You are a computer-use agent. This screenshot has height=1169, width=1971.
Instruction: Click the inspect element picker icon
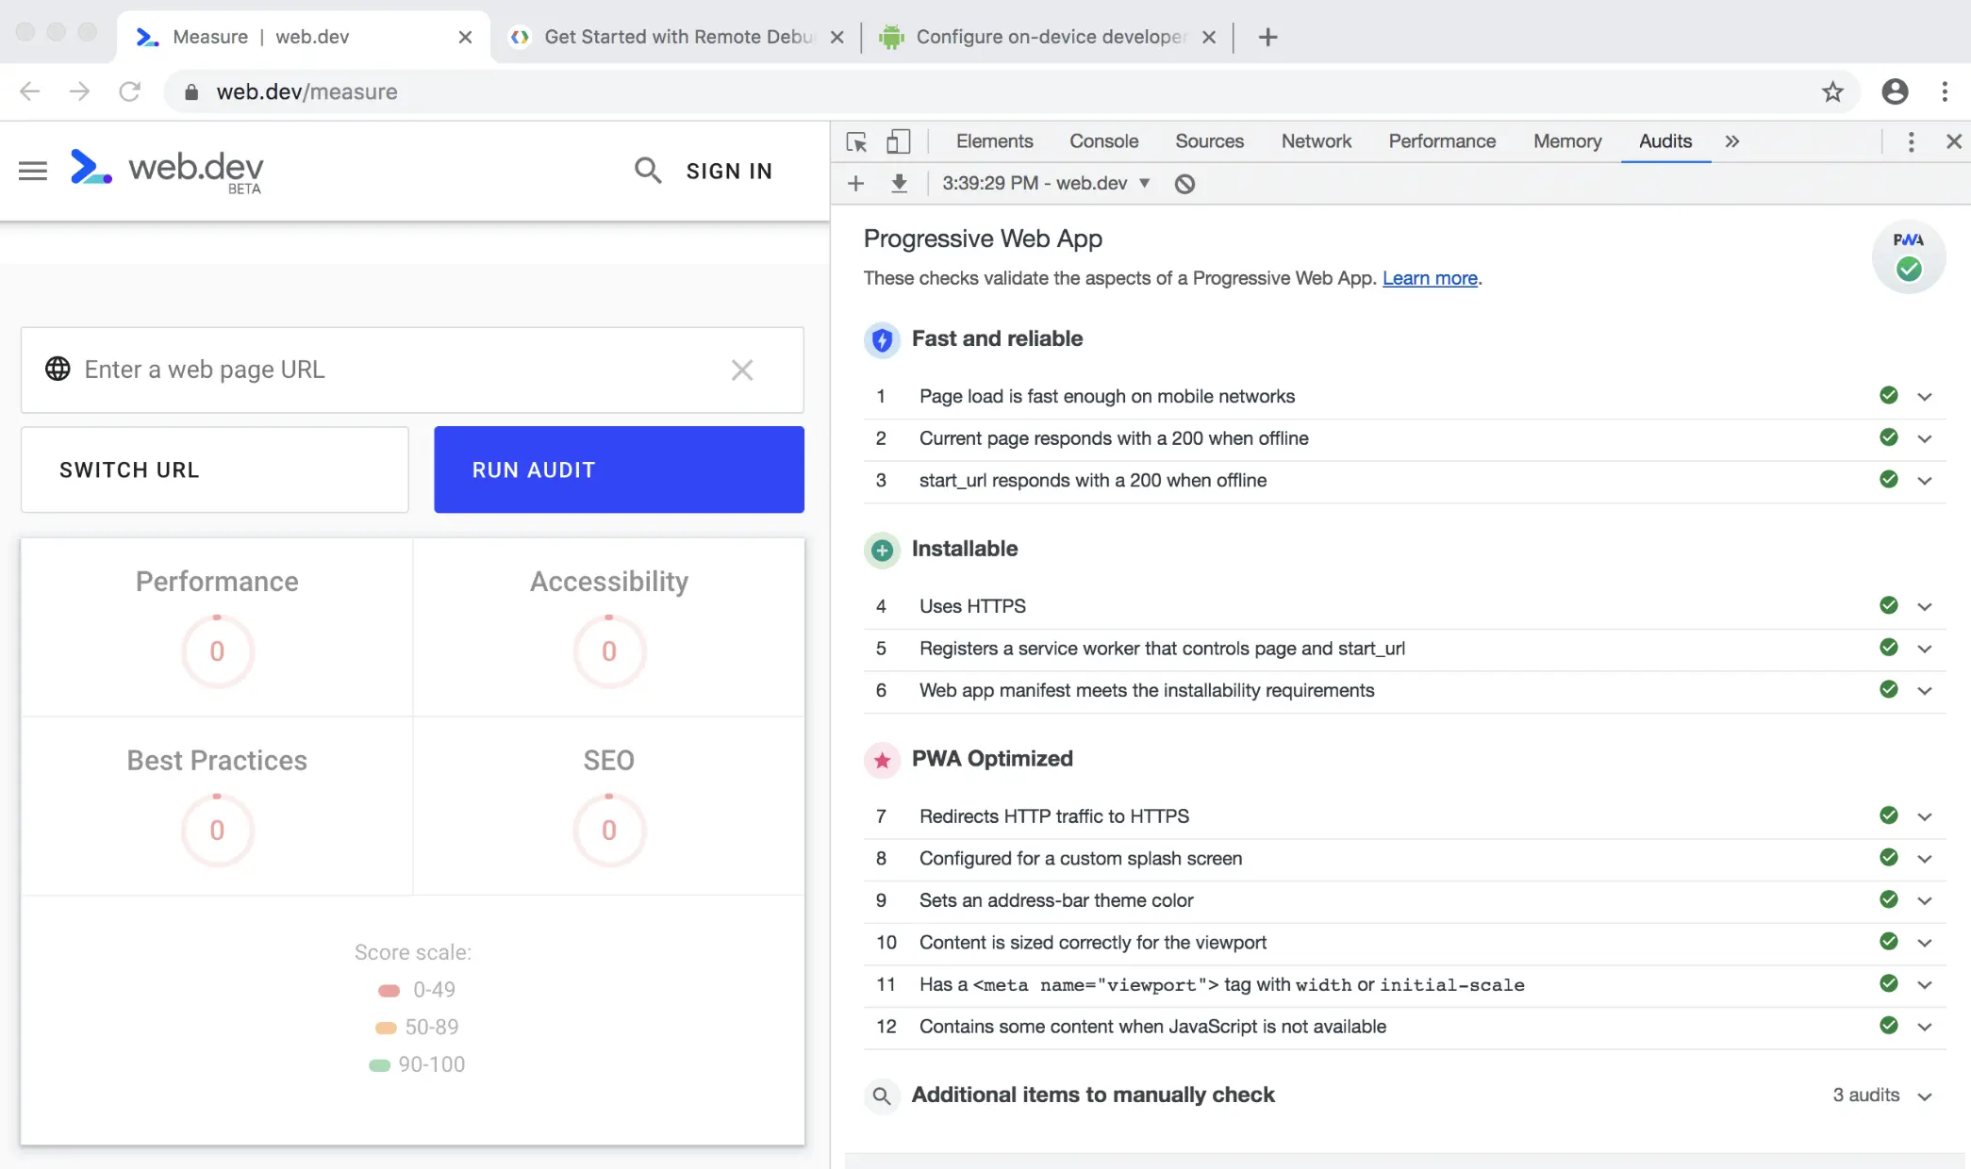(856, 141)
